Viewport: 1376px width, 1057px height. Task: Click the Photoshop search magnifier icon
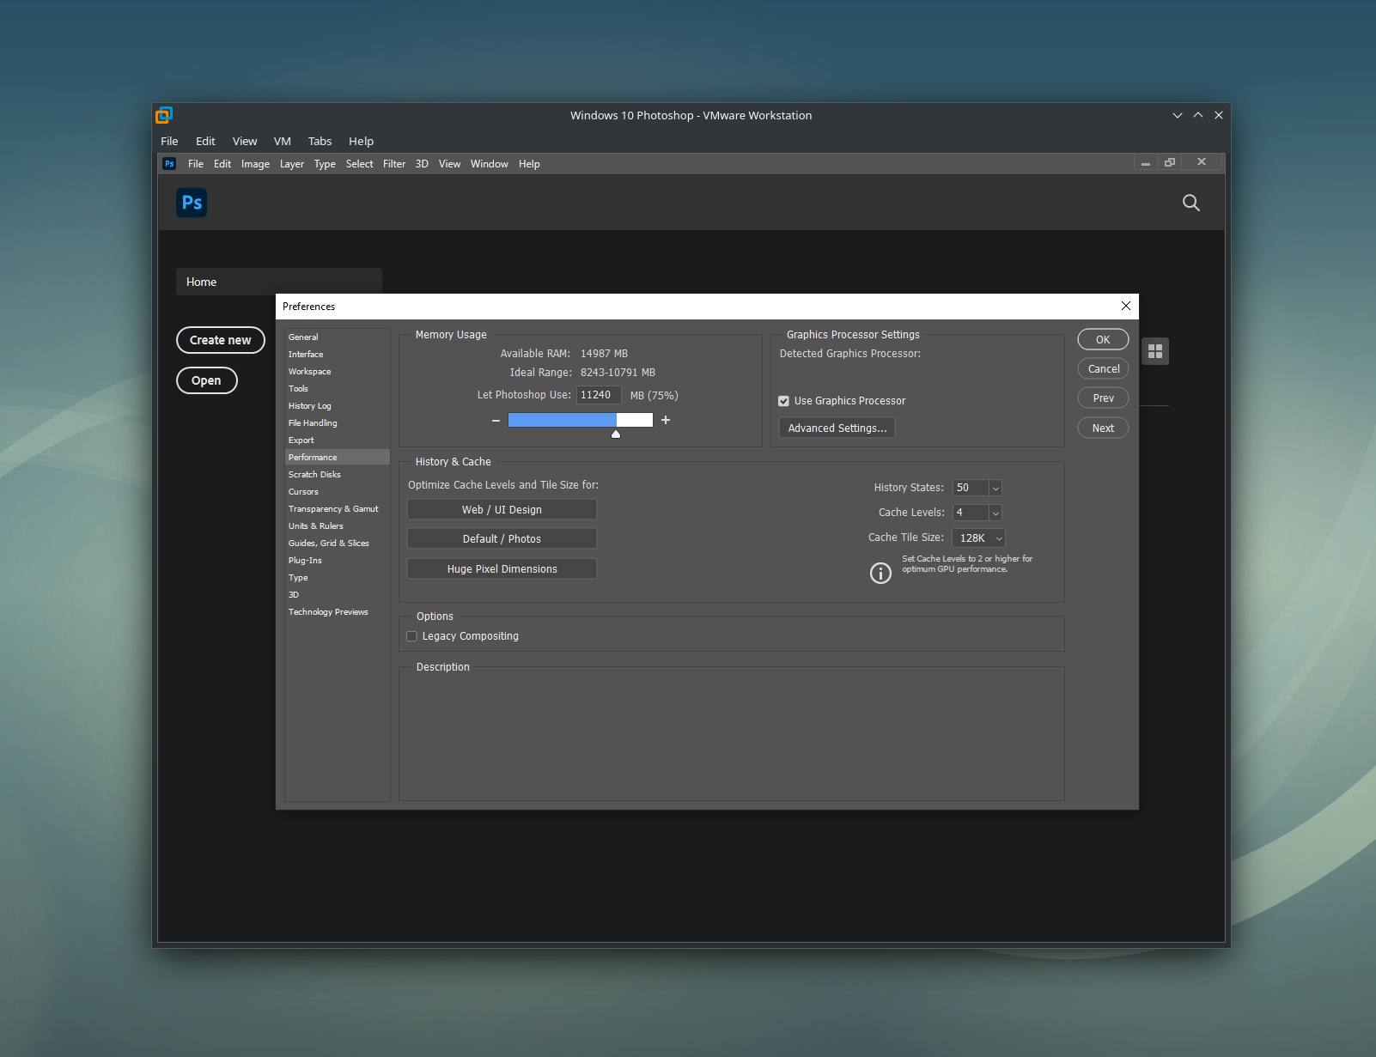click(x=1190, y=203)
